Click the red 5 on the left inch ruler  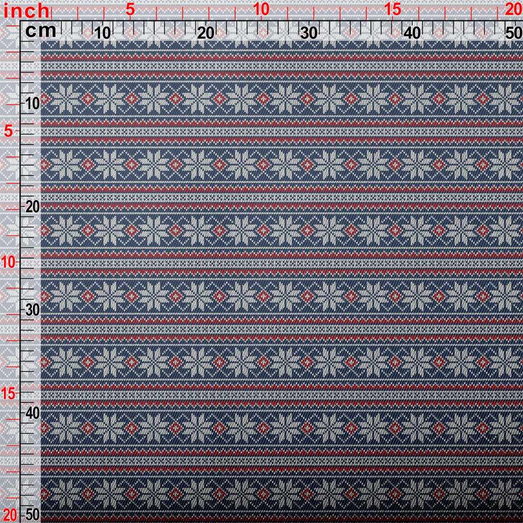8,131
